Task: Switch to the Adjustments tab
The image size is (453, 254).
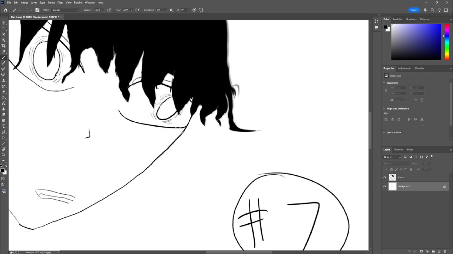Action: (x=405, y=68)
